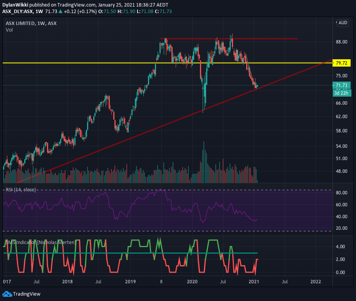Click the 48.00 price axis label
Viewport: 356px width, 301px height.
click(341, 171)
